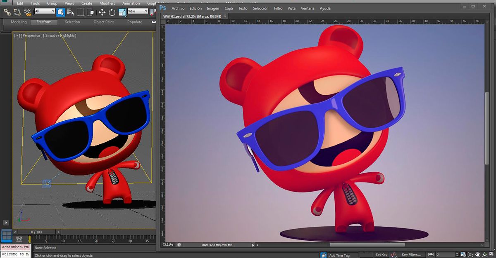Open the Select by Name tool
The width and height of the screenshot is (496, 258).
70,12
